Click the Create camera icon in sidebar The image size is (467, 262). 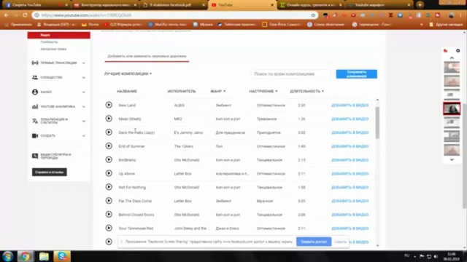tap(35, 135)
